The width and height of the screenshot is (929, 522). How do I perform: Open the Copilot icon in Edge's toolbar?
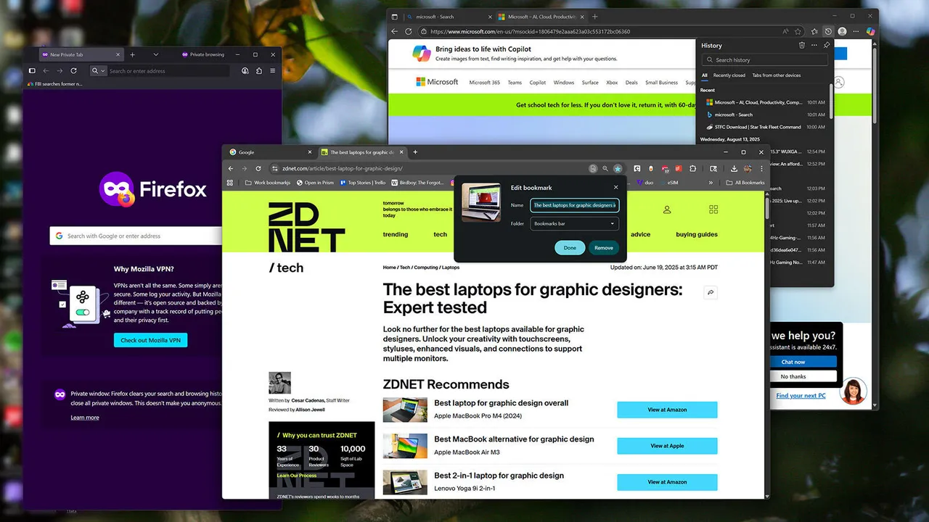(x=870, y=32)
